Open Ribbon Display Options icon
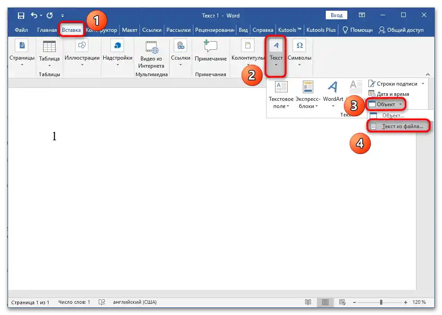 362,15
